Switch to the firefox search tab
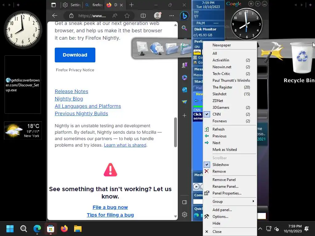This screenshot has width=315, height=236. click(x=94, y=5)
